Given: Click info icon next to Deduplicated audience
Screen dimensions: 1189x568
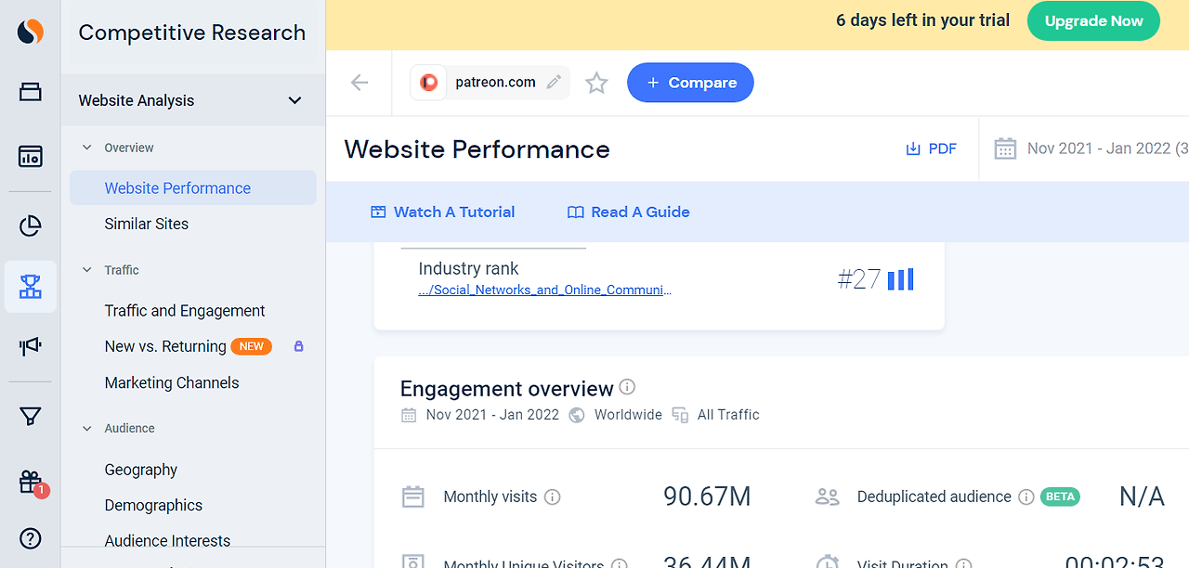Looking at the screenshot, I should point(1026,497).
